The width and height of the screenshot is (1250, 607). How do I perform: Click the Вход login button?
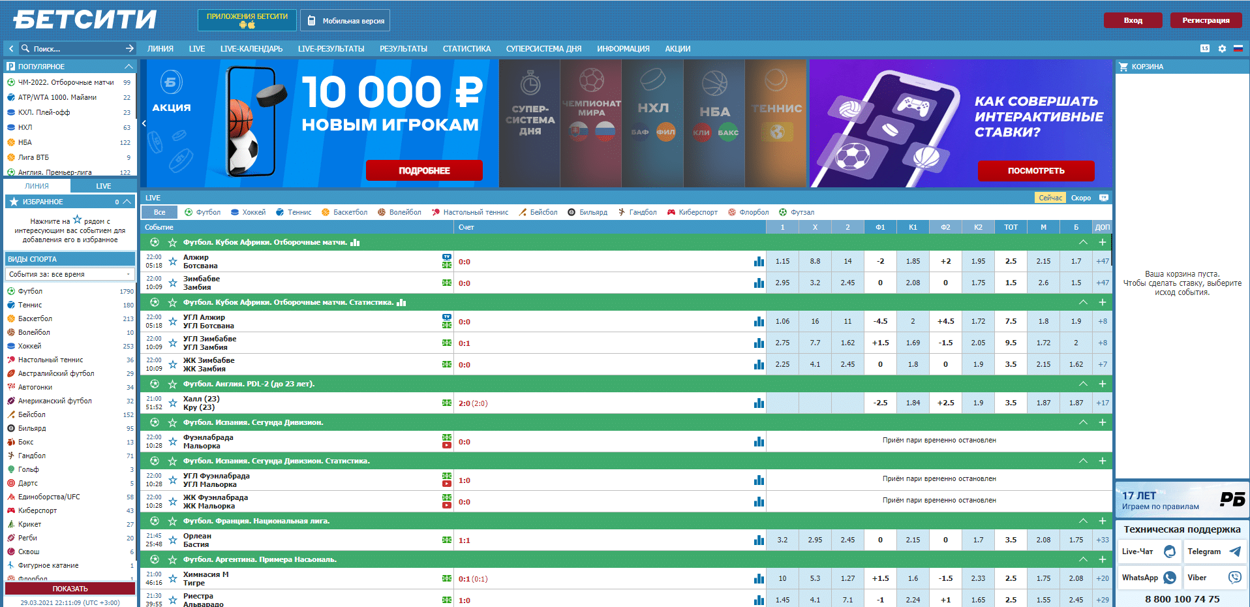[x=1133, y=20]
